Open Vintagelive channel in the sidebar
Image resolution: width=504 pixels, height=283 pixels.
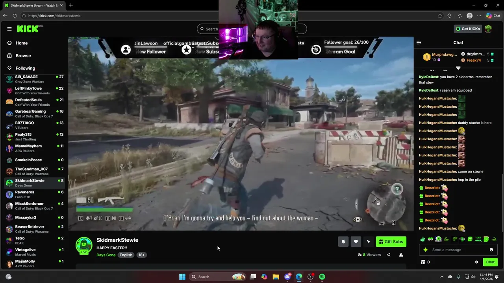34,252
